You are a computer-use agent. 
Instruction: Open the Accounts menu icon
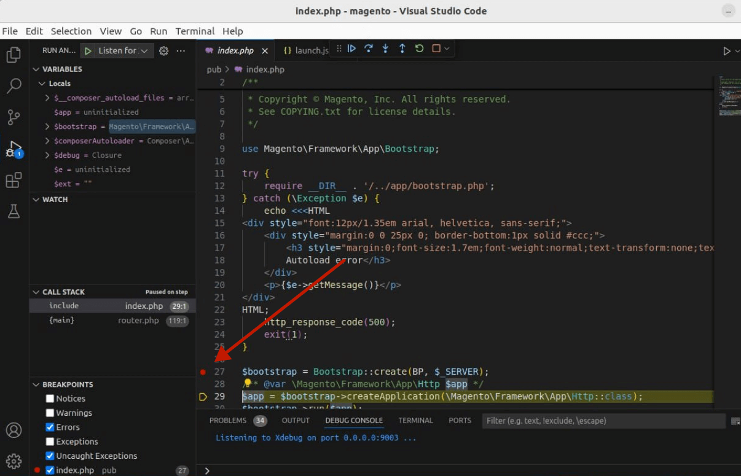[x=14, y=430]
